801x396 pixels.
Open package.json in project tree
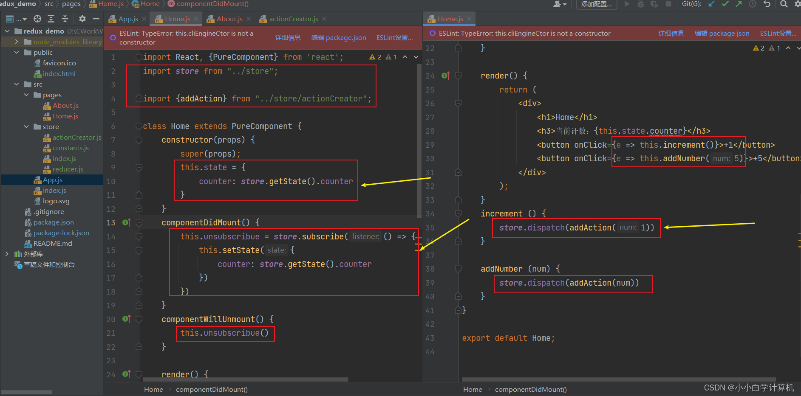coord(49,222)
